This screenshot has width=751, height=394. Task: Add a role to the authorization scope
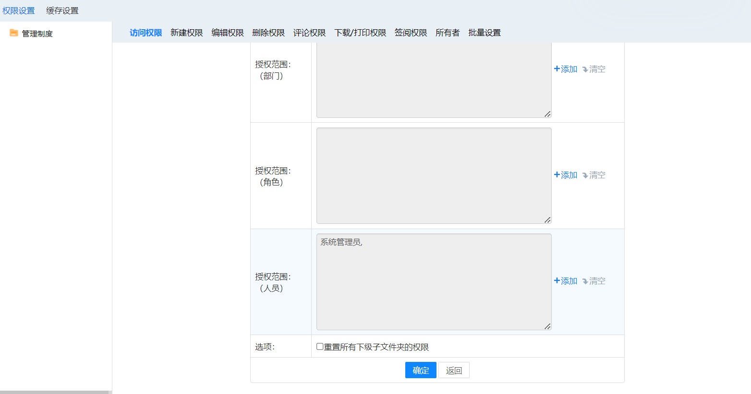pyautogui.click(x=566, y=175)
